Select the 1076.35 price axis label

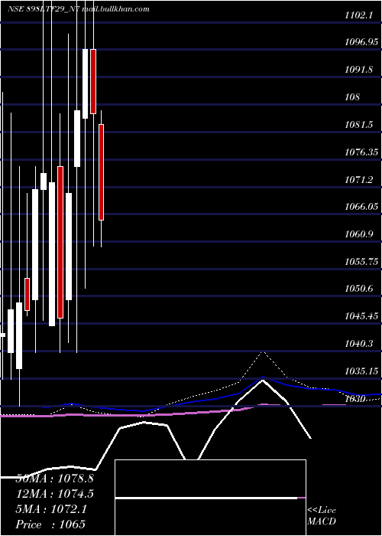(361, 152)
